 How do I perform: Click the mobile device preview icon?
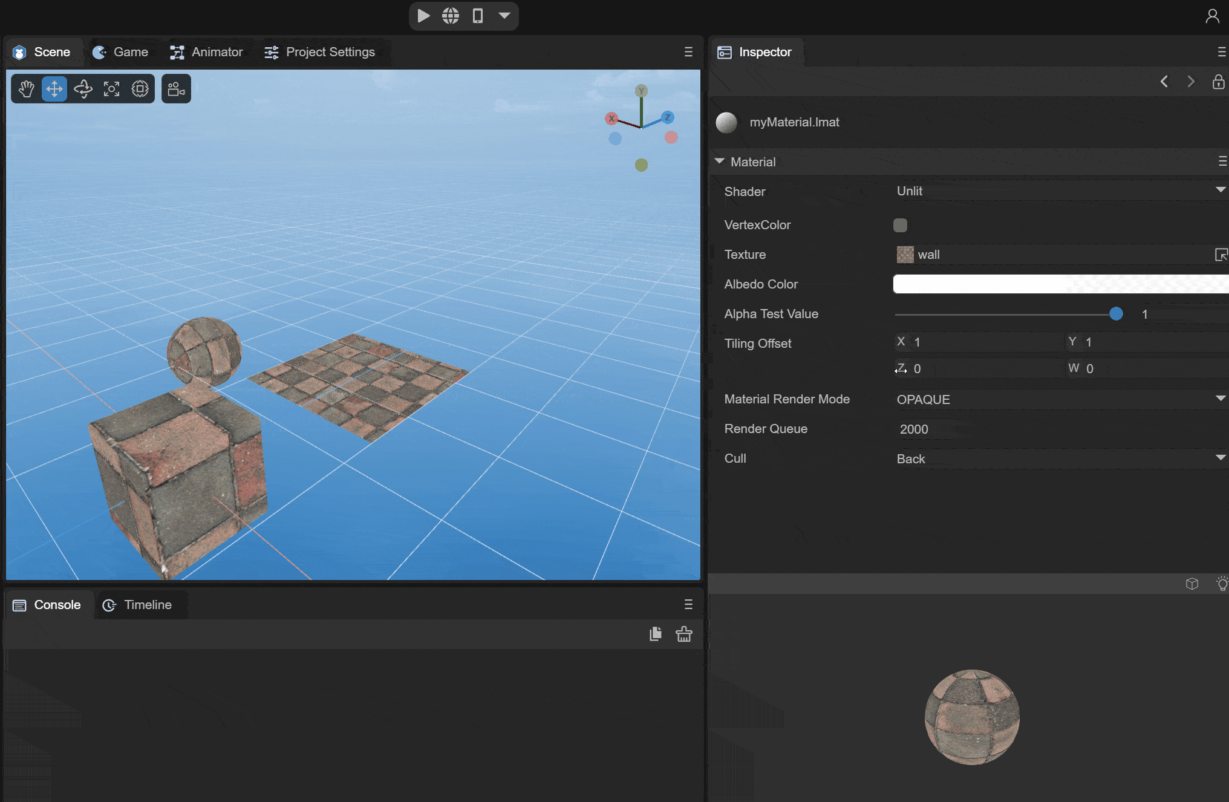click(478, 16)
